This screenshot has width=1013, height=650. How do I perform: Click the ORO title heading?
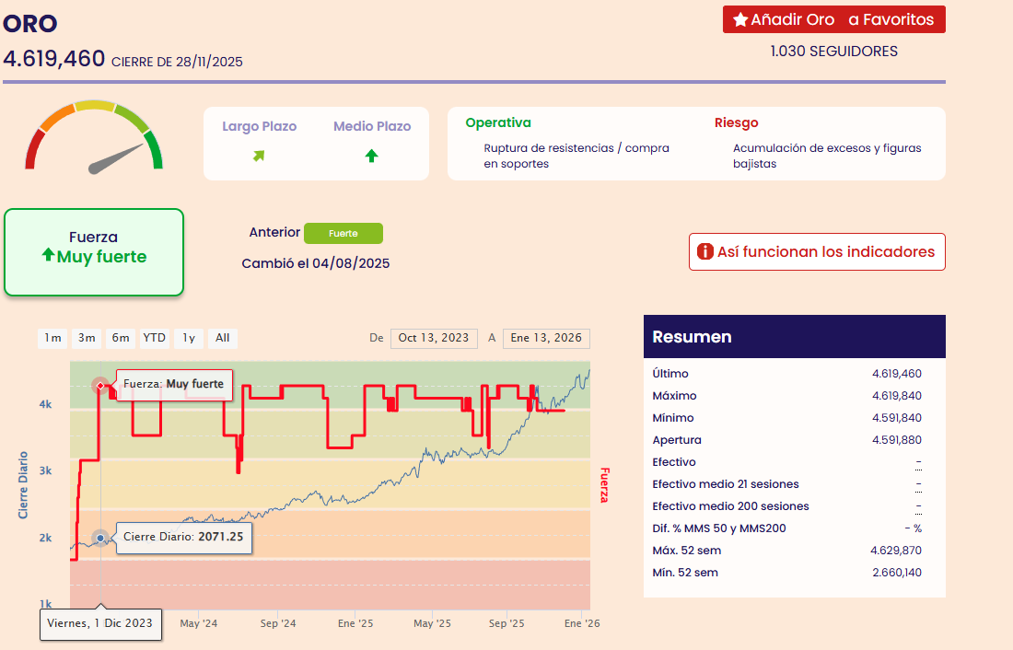pos(30,24)
